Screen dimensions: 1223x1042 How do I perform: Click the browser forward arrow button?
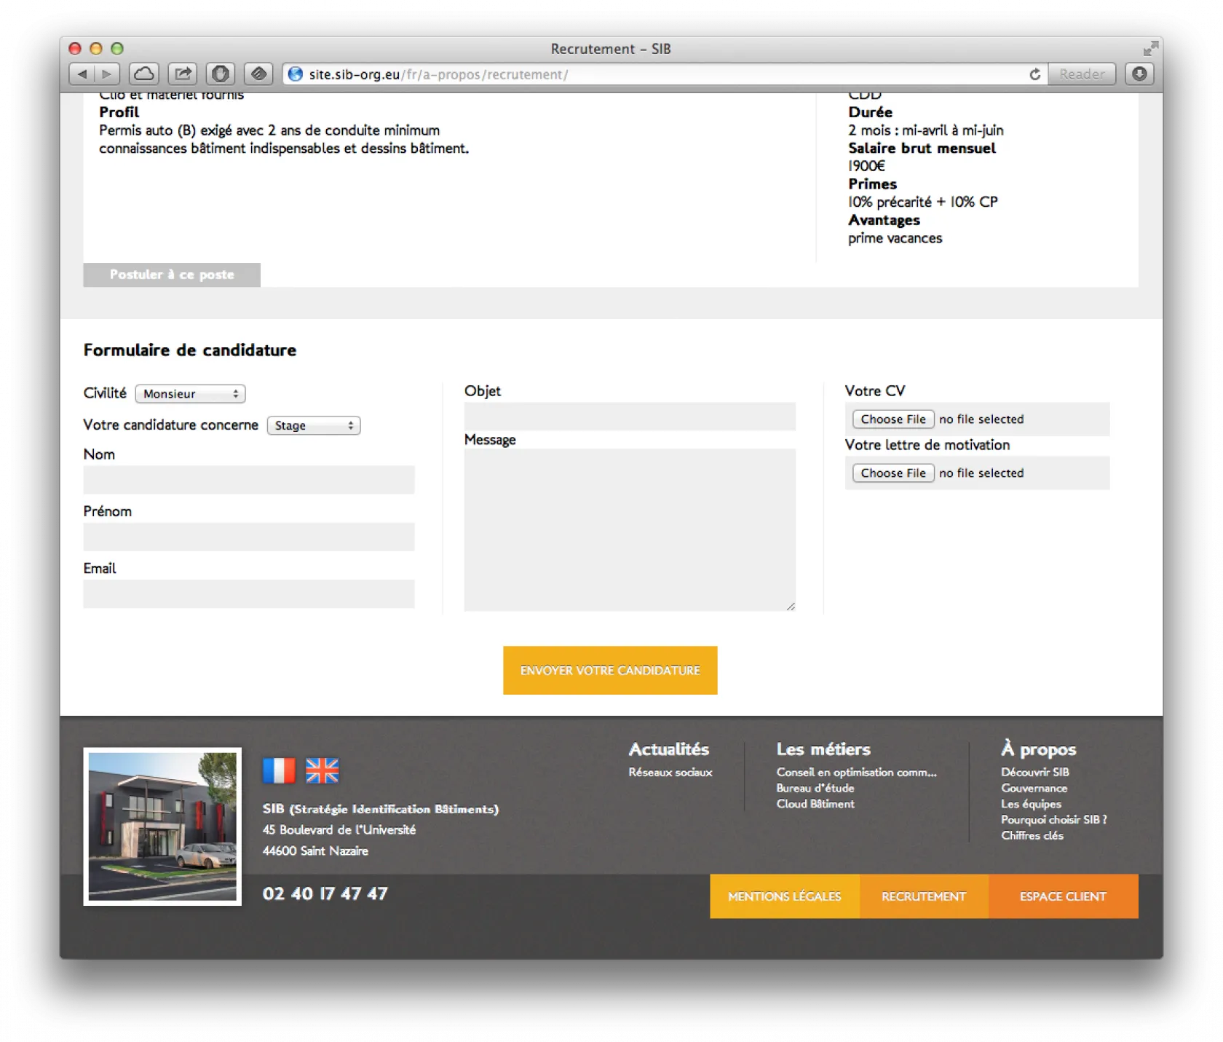click(x=107, y=74)
